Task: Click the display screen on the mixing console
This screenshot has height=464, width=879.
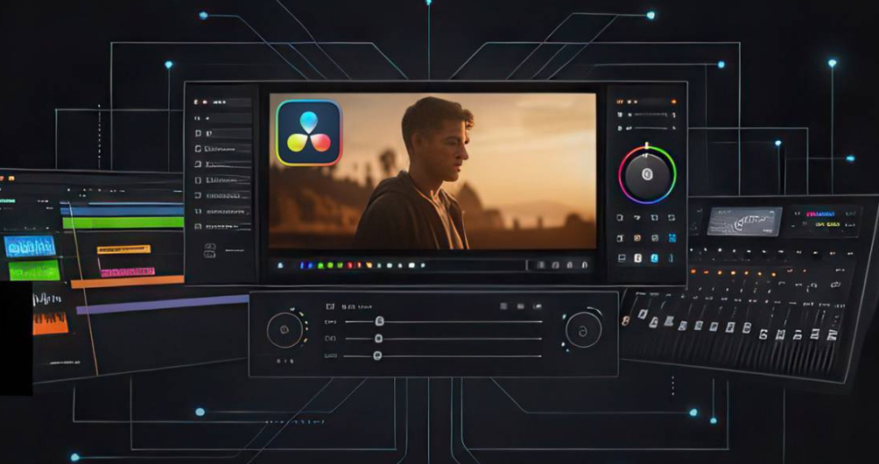Action: point(744,221)
